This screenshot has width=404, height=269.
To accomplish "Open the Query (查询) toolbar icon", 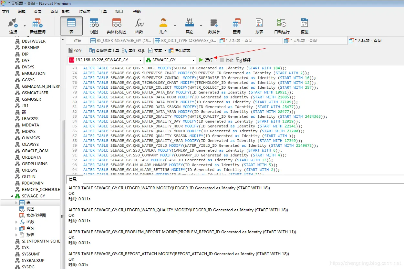I will [x=237, y=26].
